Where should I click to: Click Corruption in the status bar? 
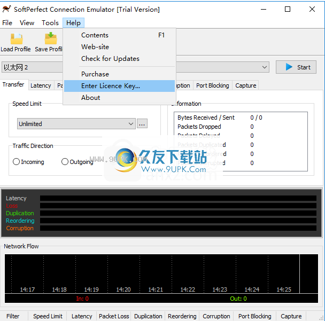[x=216, y=316]
